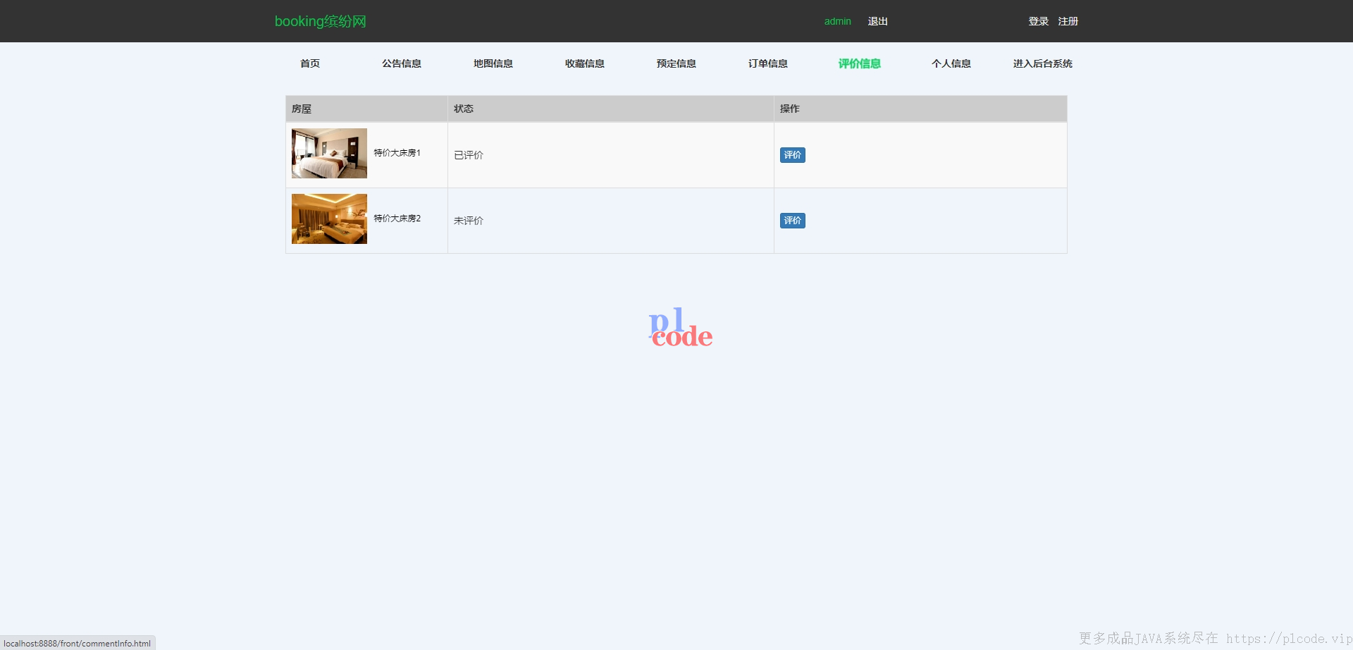Click 评价 button for 特价大床房2
Image resolution: width=1353 pixels, height=650 pixels.
point(793,221)
